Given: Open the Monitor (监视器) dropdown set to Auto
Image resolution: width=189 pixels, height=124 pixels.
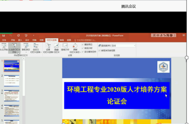Looking at the screenshot, I should click(x=123, y=46).
